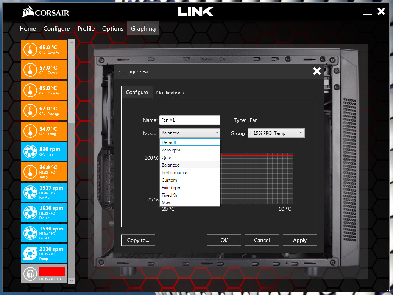The image size is (393, 295).
Task: Choose Zero rpm mode from list
Action: coord(190,150)
